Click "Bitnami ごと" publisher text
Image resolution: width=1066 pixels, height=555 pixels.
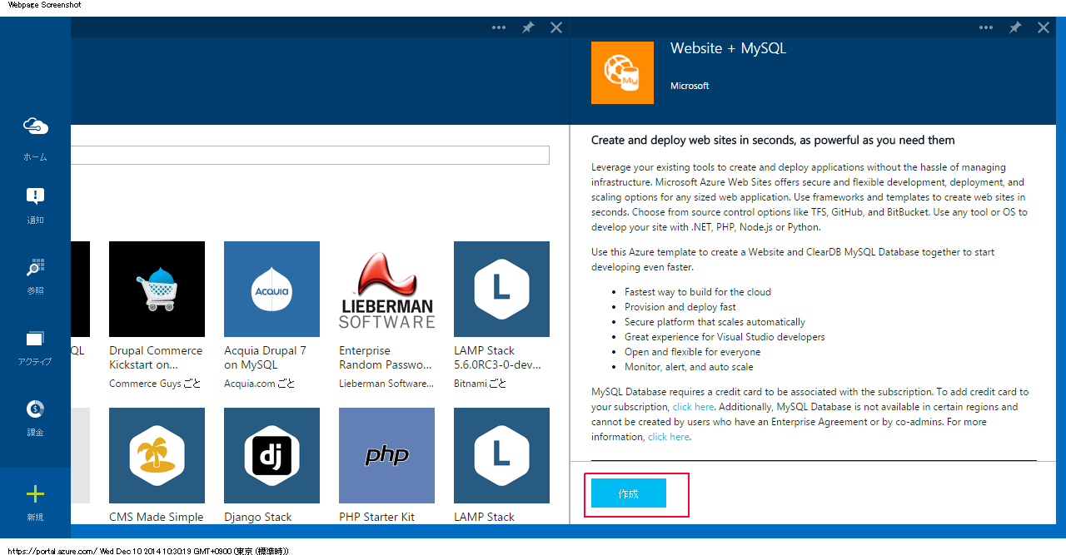481,384
